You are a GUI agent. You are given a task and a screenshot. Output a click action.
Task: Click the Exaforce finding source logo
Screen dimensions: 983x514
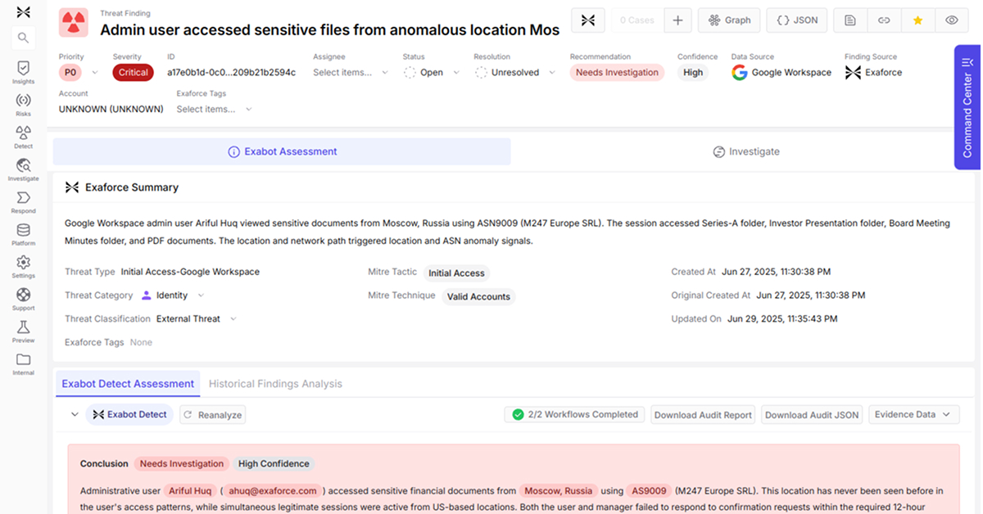coord(852,72)
